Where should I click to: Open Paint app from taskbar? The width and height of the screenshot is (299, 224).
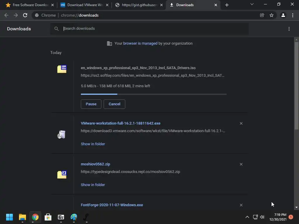click(x=74, y=217)
